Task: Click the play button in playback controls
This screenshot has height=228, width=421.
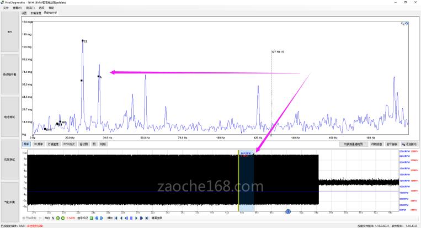Action: (x=136, y=218)
